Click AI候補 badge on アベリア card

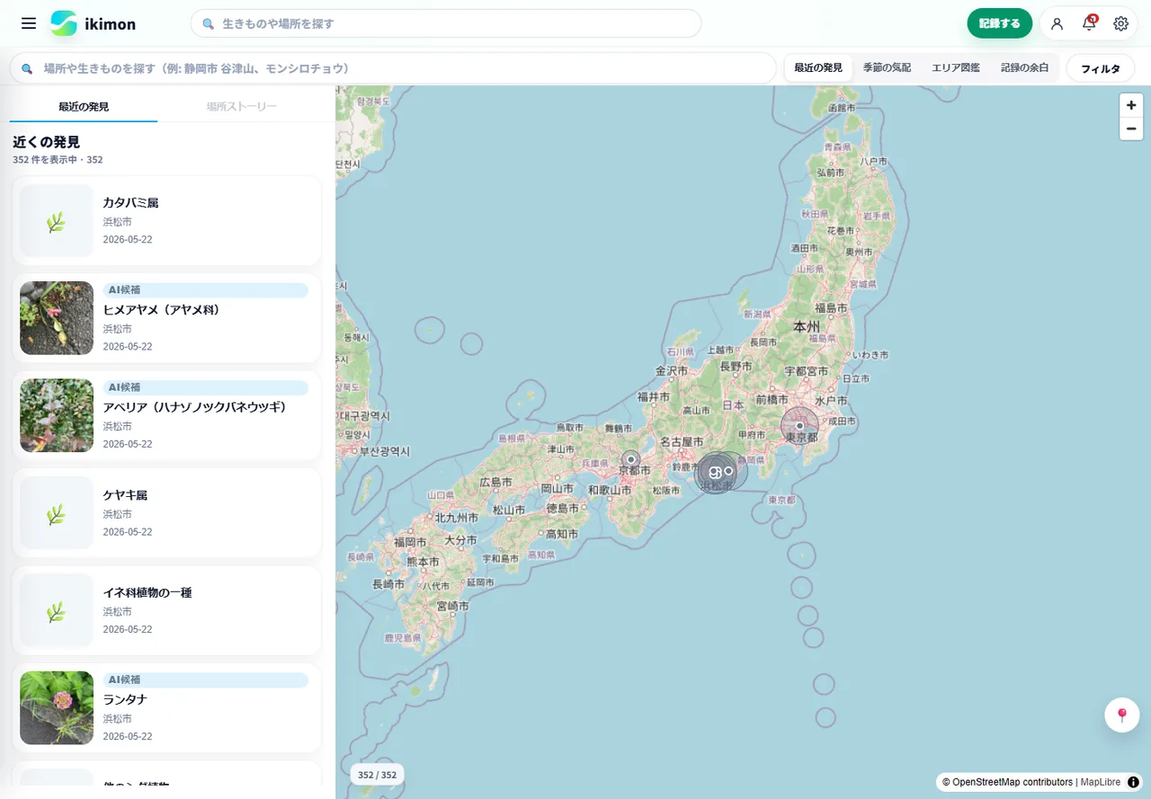(206, 387)
